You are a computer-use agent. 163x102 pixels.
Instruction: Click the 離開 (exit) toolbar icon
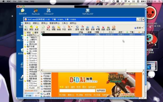tap(114, 28)
